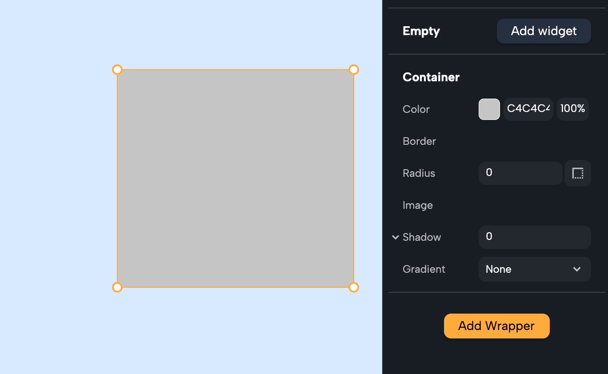Click the Add Wrapper button
The width and height of the screenshot is (608, 374).
pyautogui.click(x=496, y=326)
